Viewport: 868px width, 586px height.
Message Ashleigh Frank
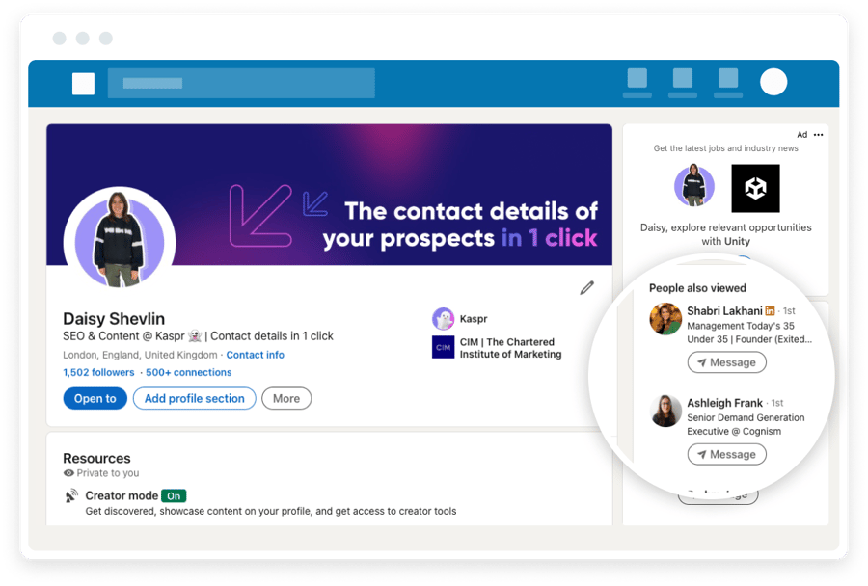[726, 454]
